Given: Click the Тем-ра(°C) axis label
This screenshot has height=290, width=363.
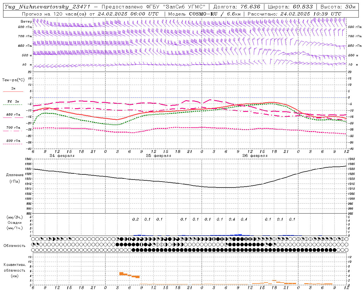Looking at the screenshot, I should click(x=13, y=80).
